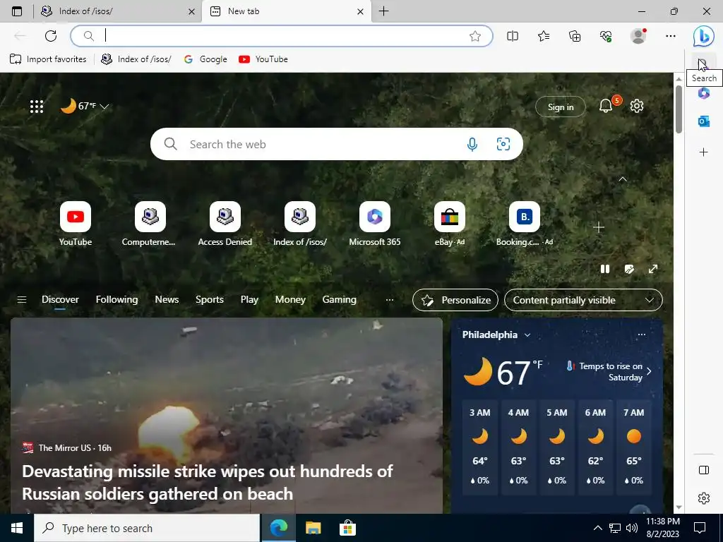Open the feed hamburger menu

pyautogui.click(x=22, y=300)
